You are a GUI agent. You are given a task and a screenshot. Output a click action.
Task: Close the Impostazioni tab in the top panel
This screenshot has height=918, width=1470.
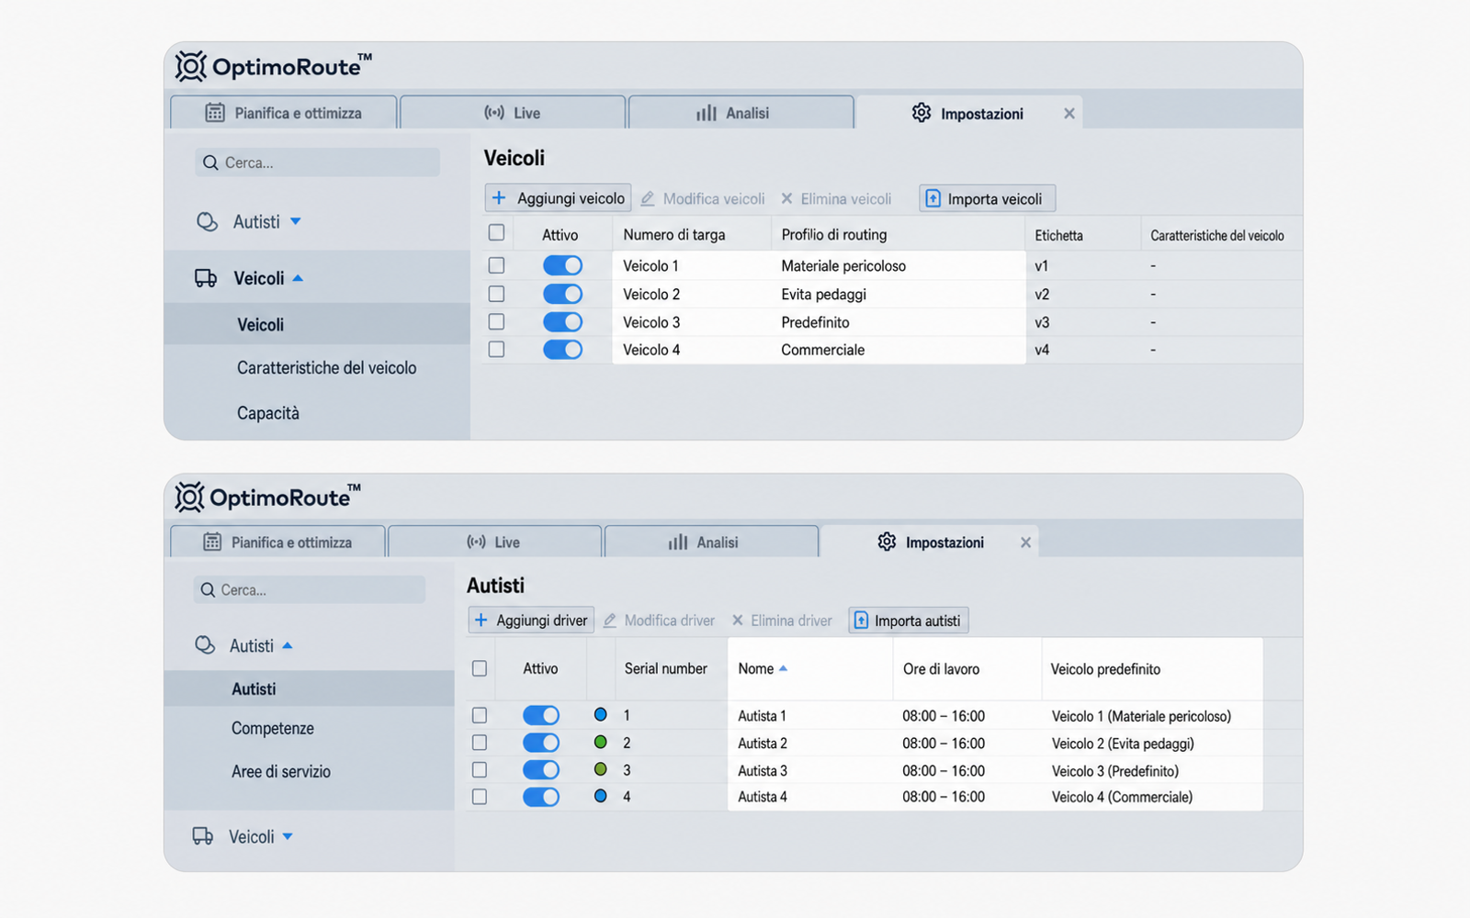(1069, 114)
